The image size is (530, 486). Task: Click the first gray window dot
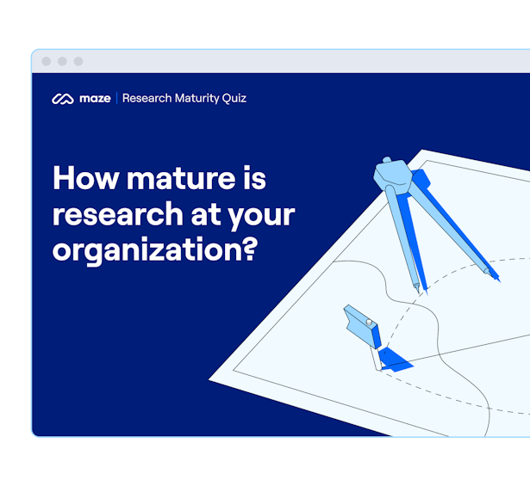point(47,61)
